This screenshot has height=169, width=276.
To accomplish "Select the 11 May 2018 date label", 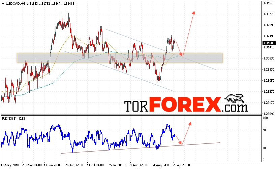I will tap(10, 165).
